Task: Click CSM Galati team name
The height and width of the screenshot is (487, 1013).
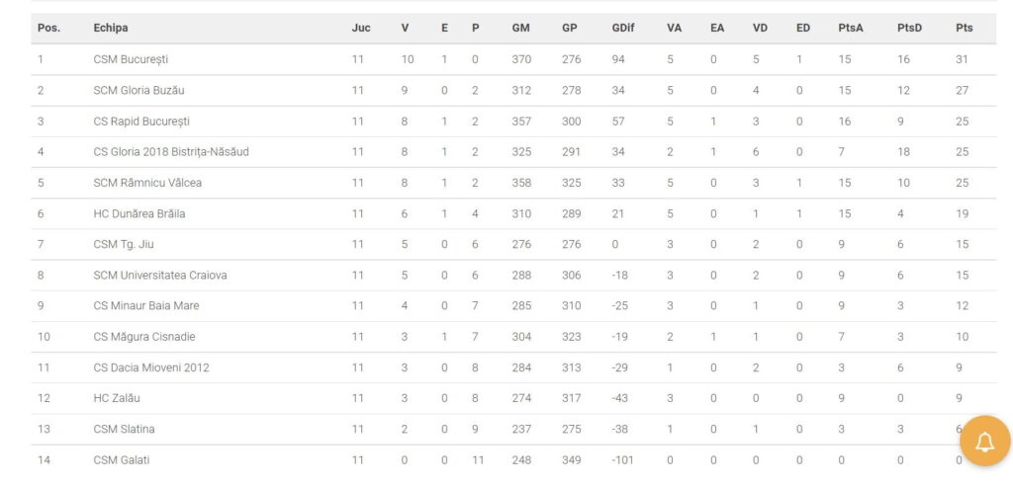Action: [123, 460]
